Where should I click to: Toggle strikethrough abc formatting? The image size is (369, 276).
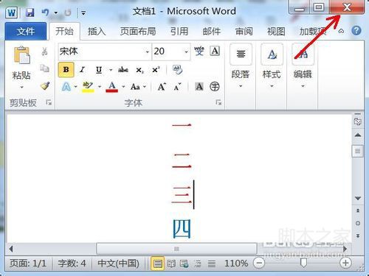[x=123, y=70]
